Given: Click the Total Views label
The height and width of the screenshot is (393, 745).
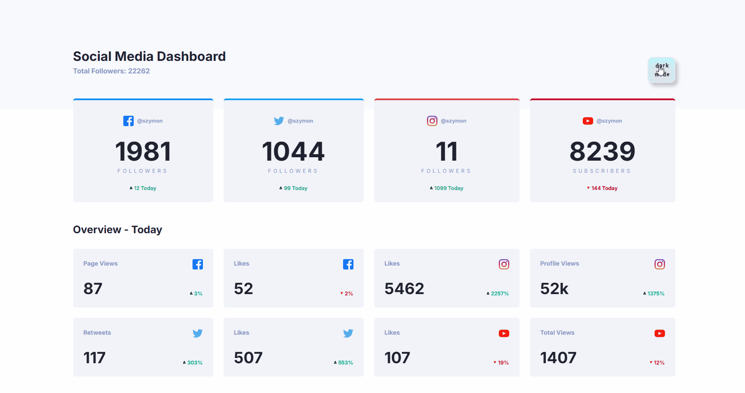Looking at the screenshot, I should pos(557,333).
